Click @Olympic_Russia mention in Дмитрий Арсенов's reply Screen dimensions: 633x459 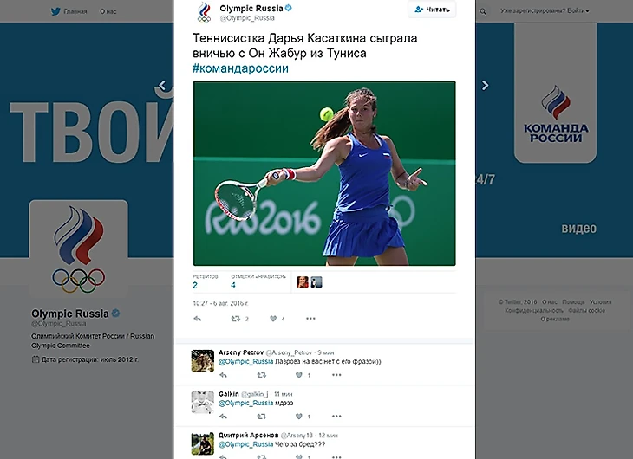point(246,444)
